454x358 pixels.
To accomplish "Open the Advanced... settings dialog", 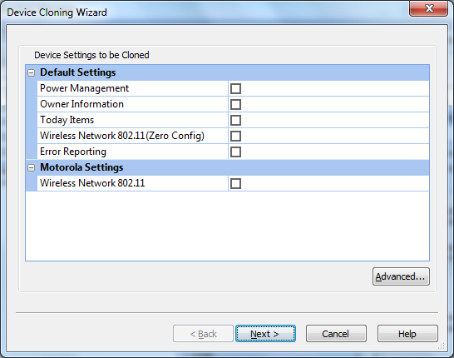I will click(x=401, y=276).
